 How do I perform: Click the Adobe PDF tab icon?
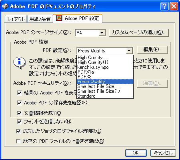[59, 18]
